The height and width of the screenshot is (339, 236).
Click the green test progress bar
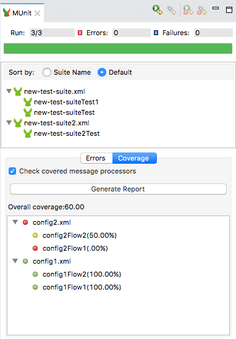pos(118,48)
